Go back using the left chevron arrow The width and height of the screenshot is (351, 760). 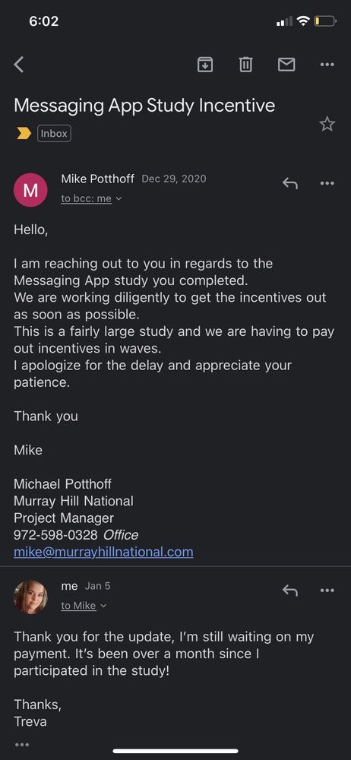(x=19, y=64)
